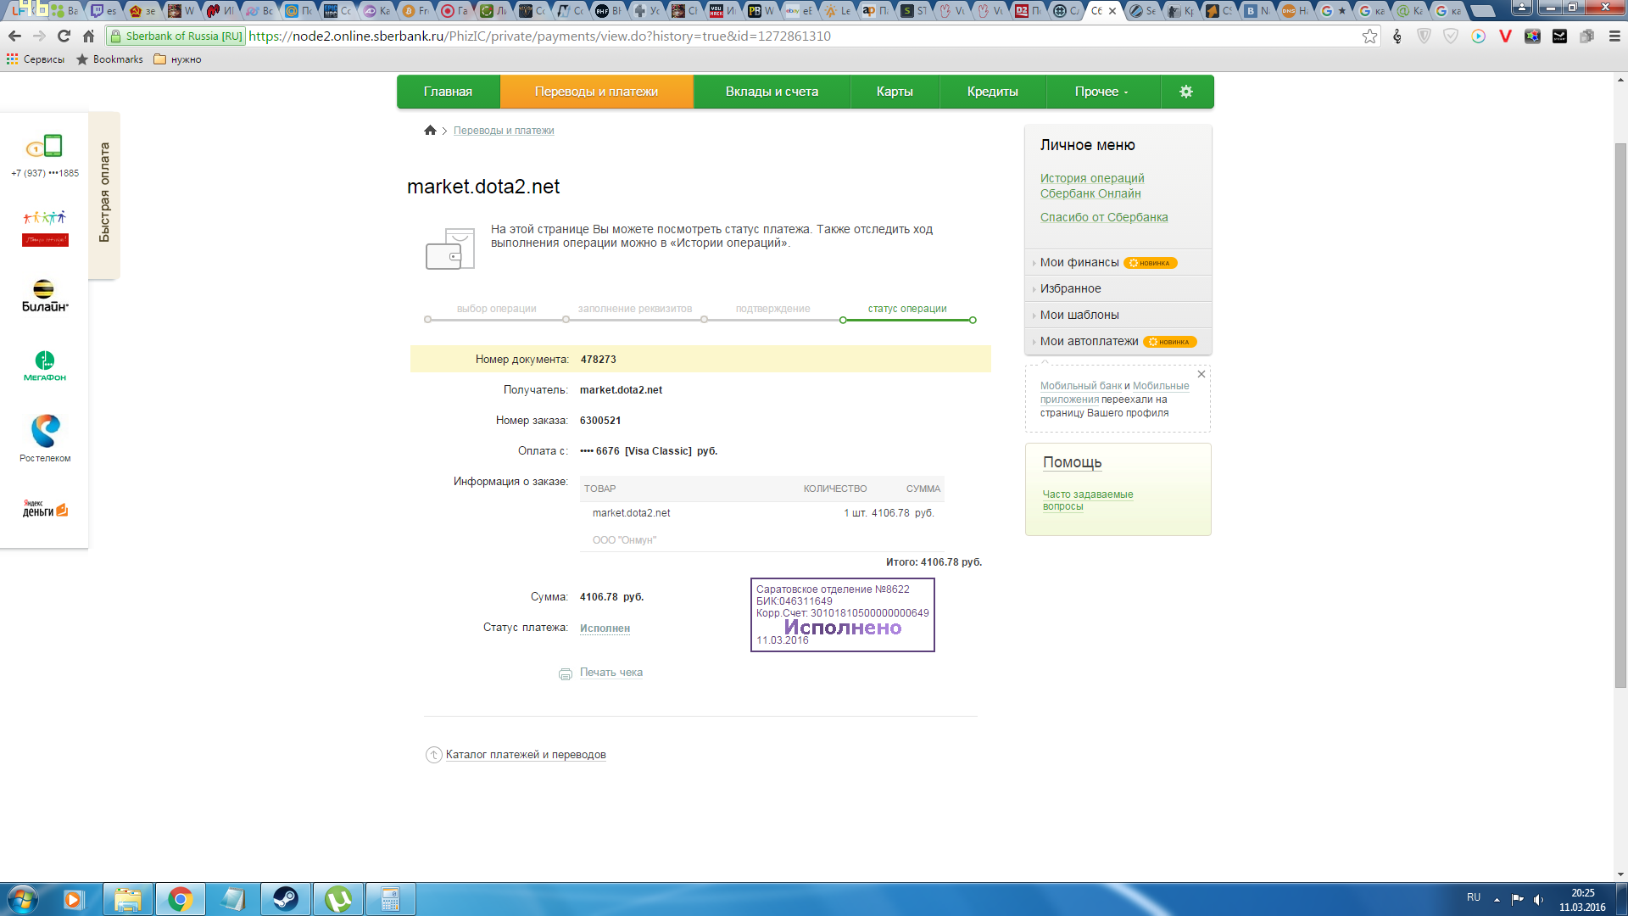Click the charity people quick payment icon
This screenshot has width=1628, height=916.
coord(45,228)
